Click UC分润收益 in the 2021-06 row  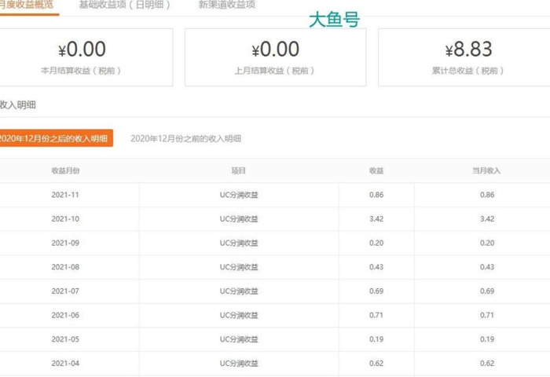point(239,315)
